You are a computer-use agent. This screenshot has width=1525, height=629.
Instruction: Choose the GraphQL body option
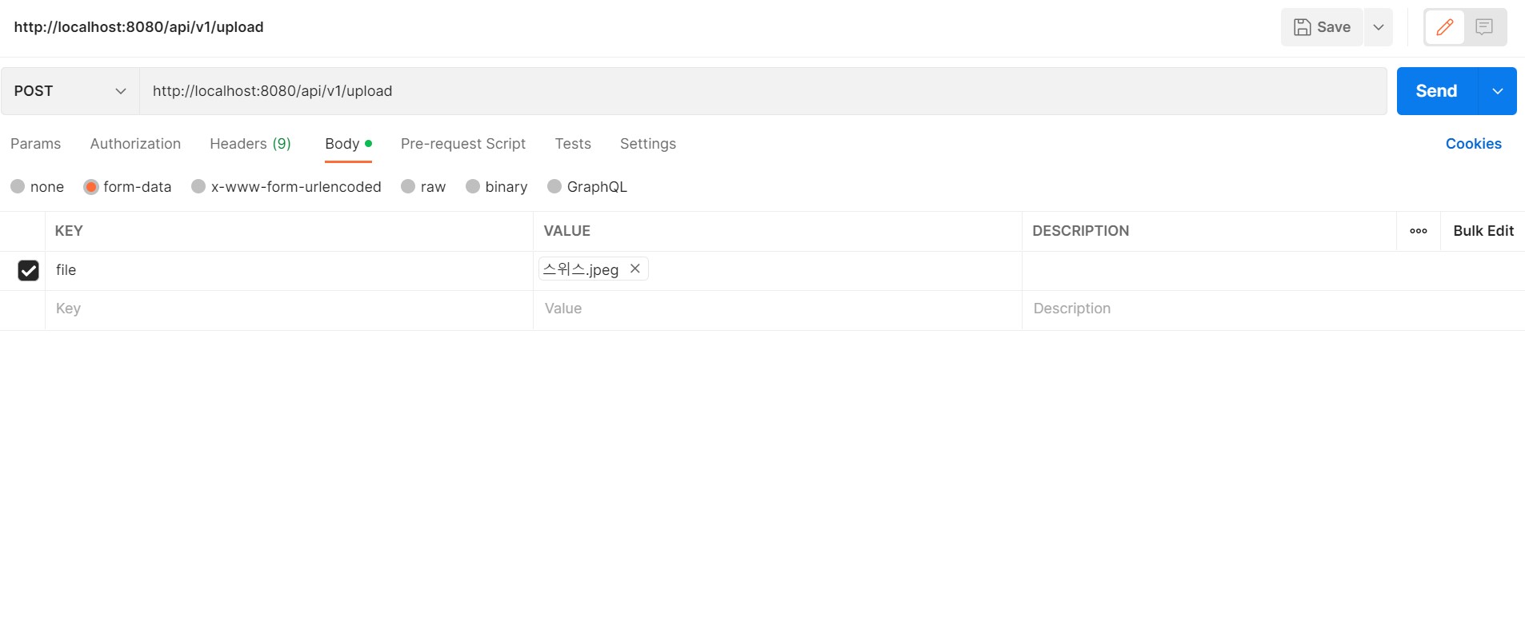point(554,186)
